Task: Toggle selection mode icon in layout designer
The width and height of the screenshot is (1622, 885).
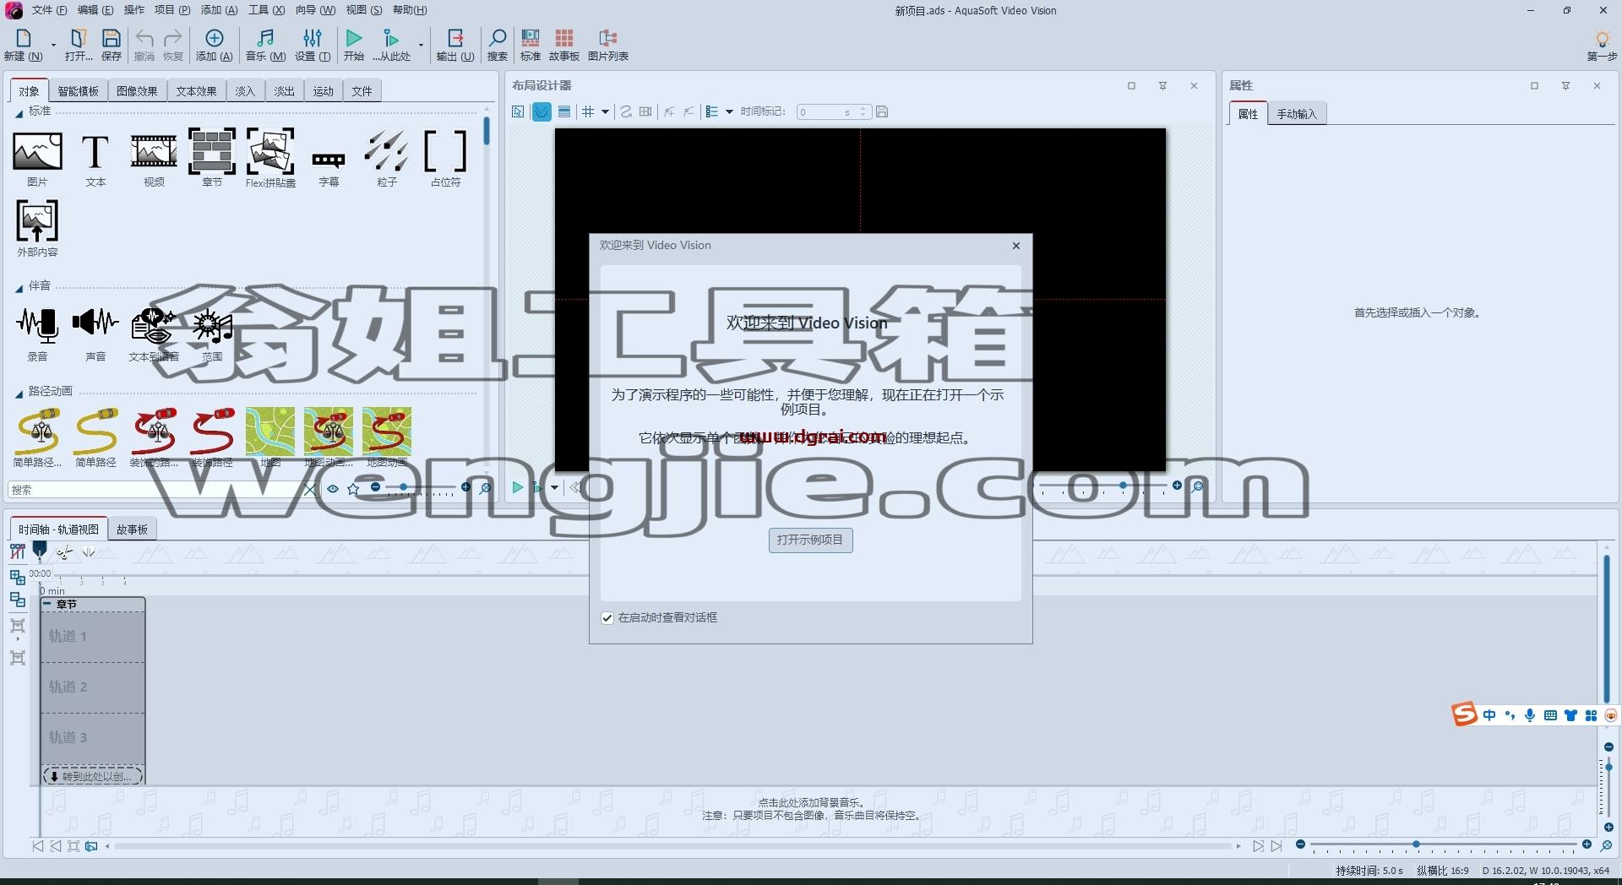Action: click(x=518, y=111)
